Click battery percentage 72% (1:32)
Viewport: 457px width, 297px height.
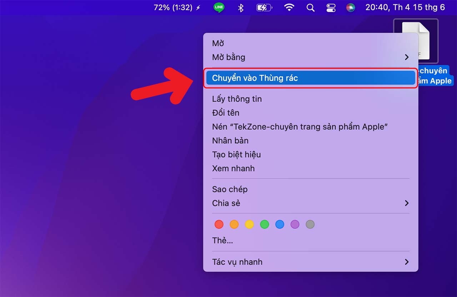pyautogui.click(x=177, y=7)
